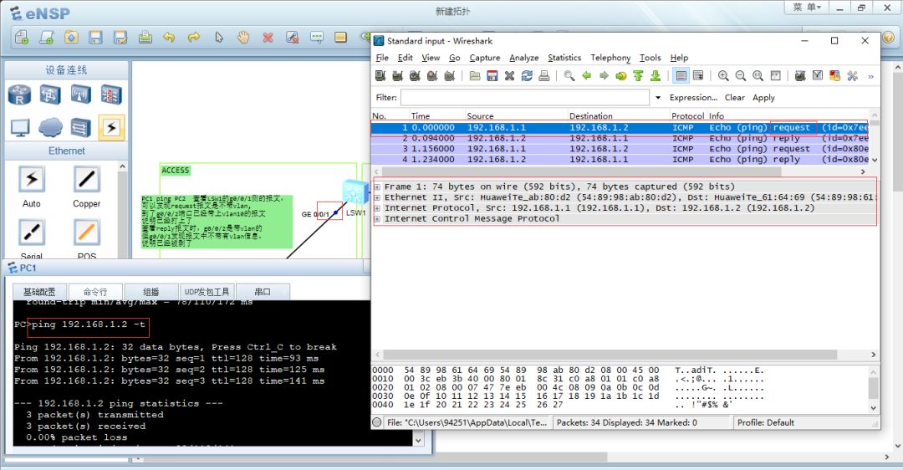903x470 pixels.
Task: Select packet 2 at time 0.094000
Action: [x=620, y=138]
